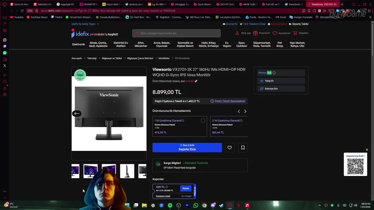Open ChatGPT panel in the Opera sidebar
The image size is (374, 210).
tap(5, 40)
